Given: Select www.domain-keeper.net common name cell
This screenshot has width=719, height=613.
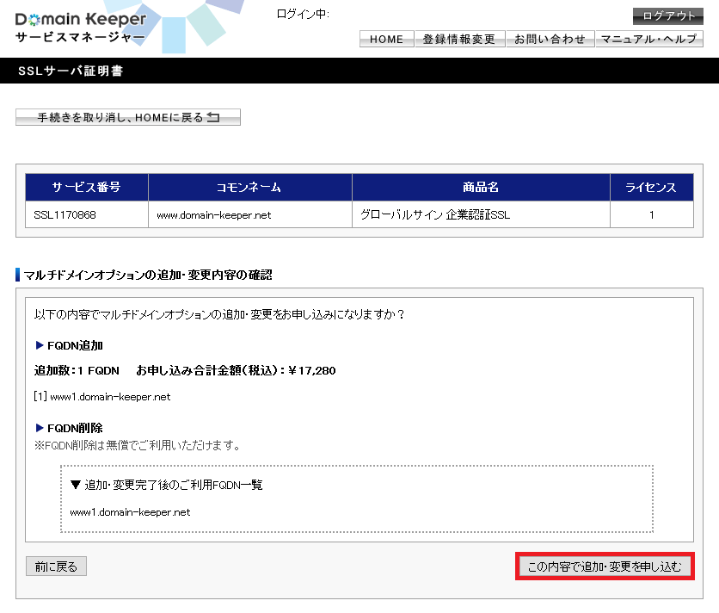Looking at the screenshot, I should pos(250,214).
